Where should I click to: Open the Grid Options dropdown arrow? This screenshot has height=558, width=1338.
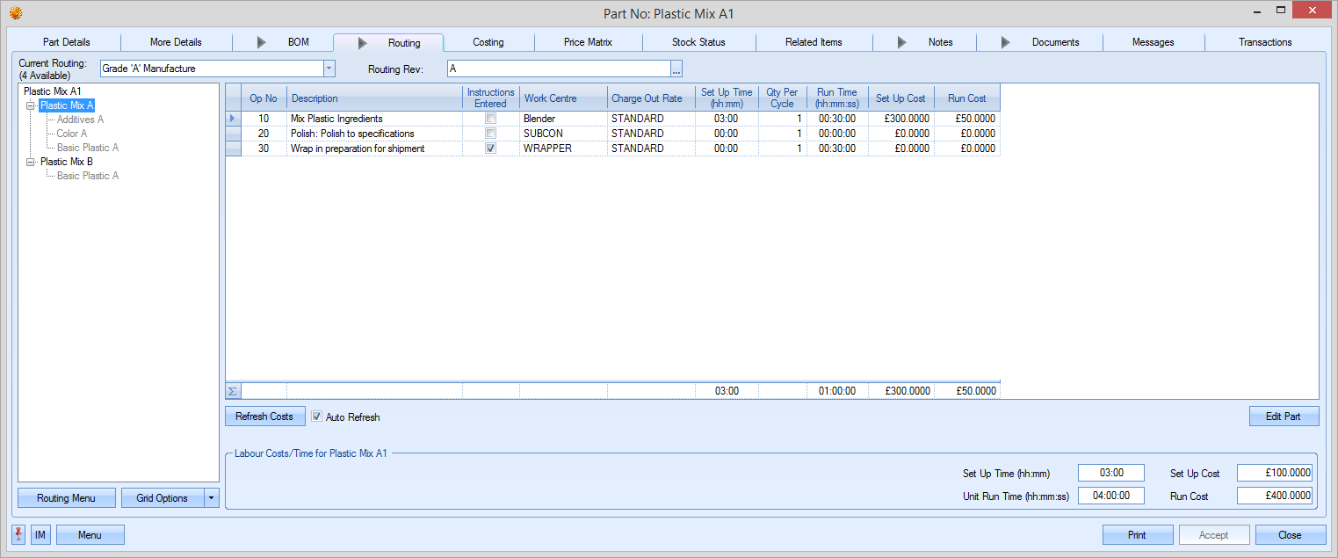[x=211, y=498]
